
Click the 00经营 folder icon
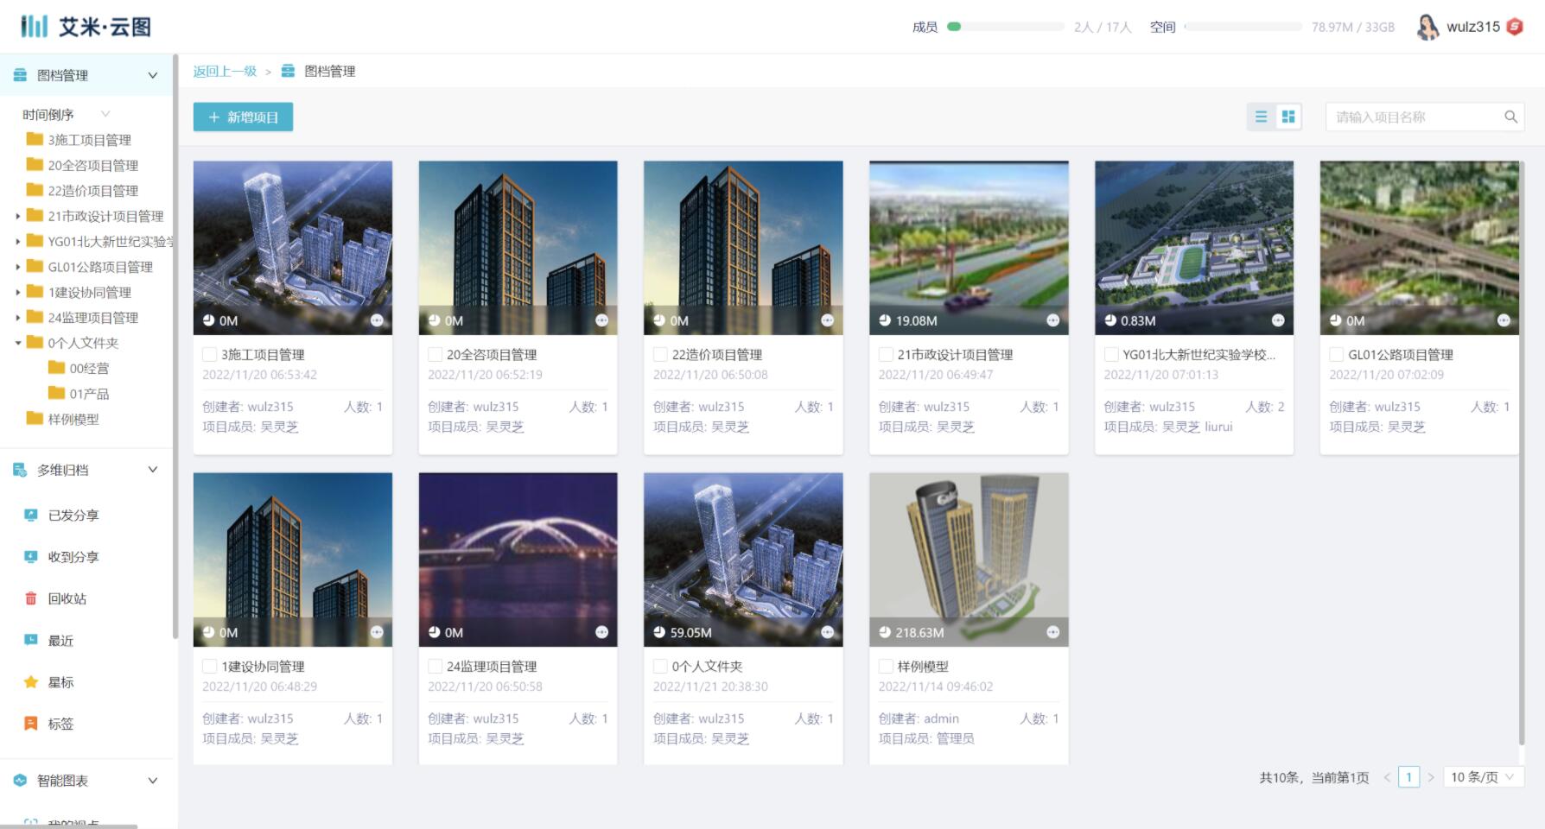[56, 368]
